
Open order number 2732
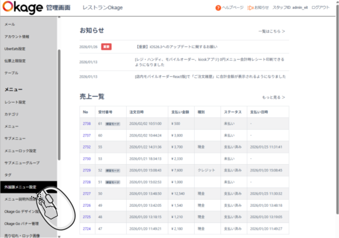86,147
